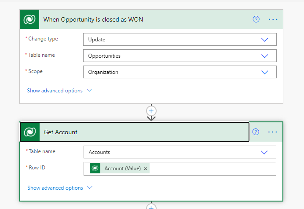Open the trigger's more options ellipsis menu
This screenshot has width=304, height=209.
(273, 19)
